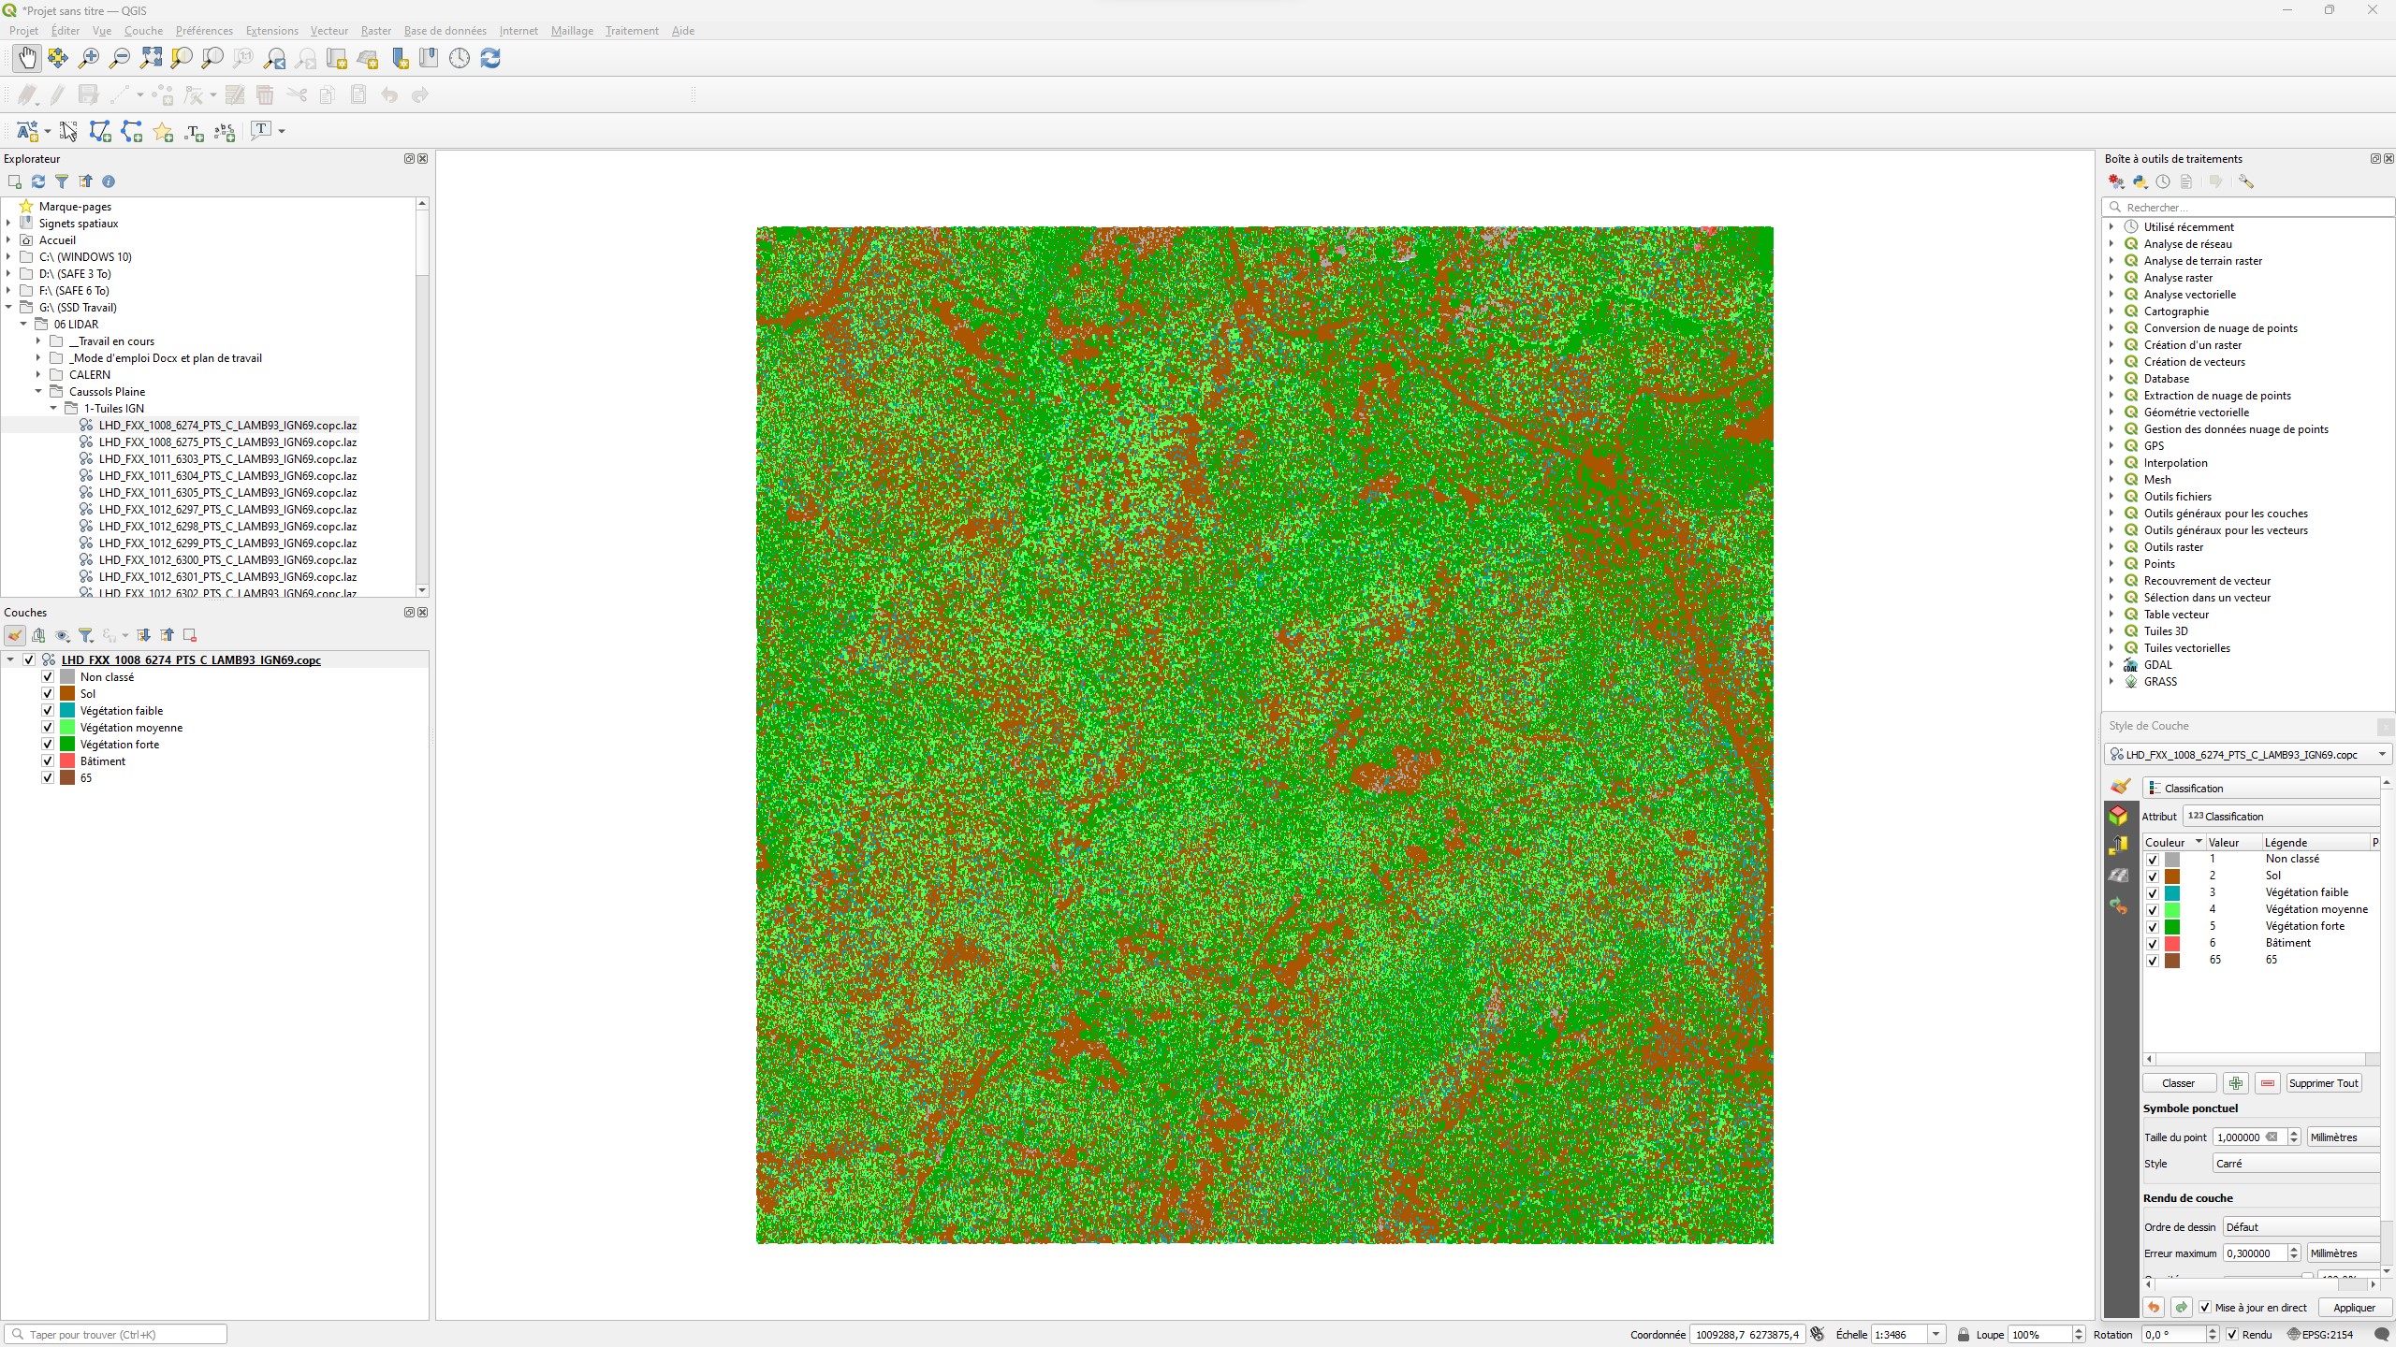Viewport: 2396px width, 1347px height.
Task: Click history clock icon in processing toolbox
Action: point(2163,181)
